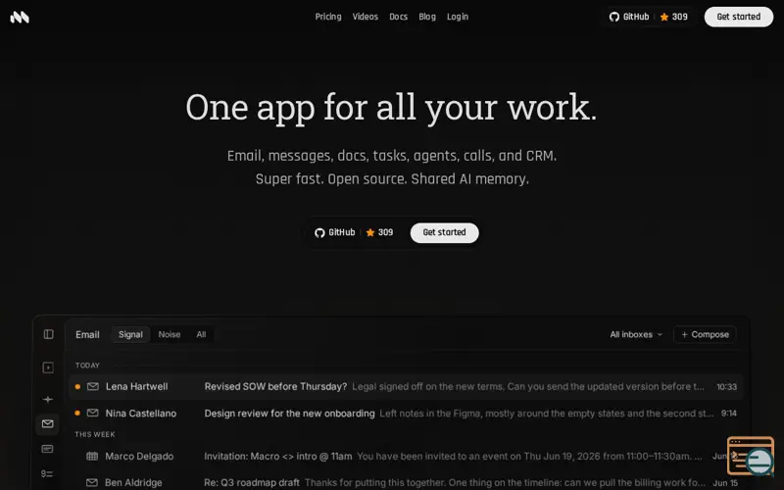Click the sparkle AI icon in the sidebar
This screenshot has width=784, height=490.
pos(48,399)
